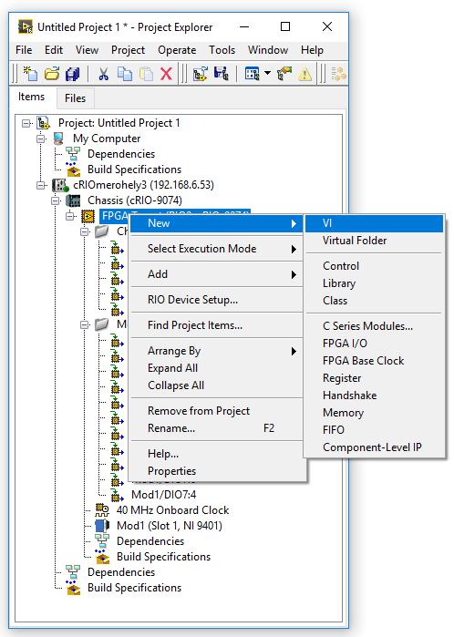Image resolution: width=454 pixels, height=637 pixels.
Task: Open the File menu
Action: 24,50
